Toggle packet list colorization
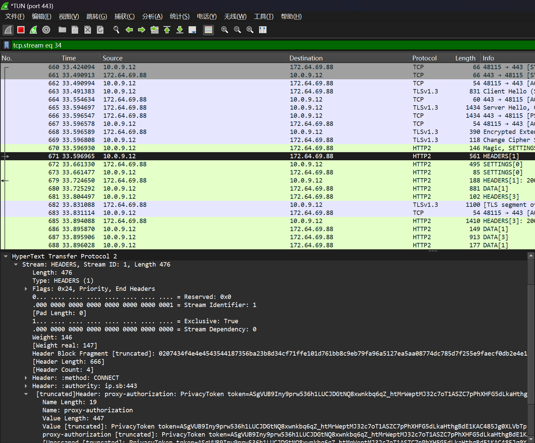 (x=208, y=30)
